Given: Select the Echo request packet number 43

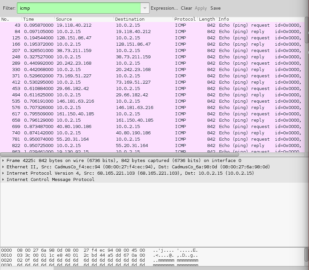Looking at the screenshot, I should click(100, 25).
